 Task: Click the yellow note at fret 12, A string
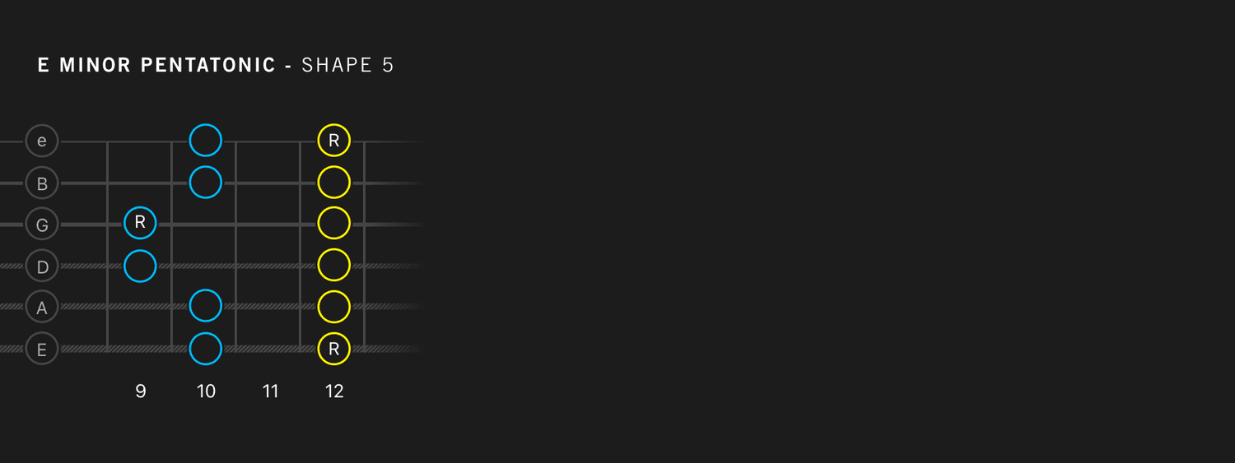[334, 306]
